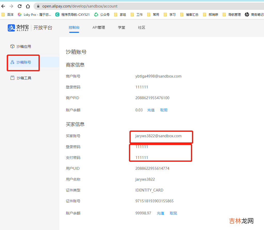
Task: Open the Lsky Pro bookmark
Action: coord(34,15)
